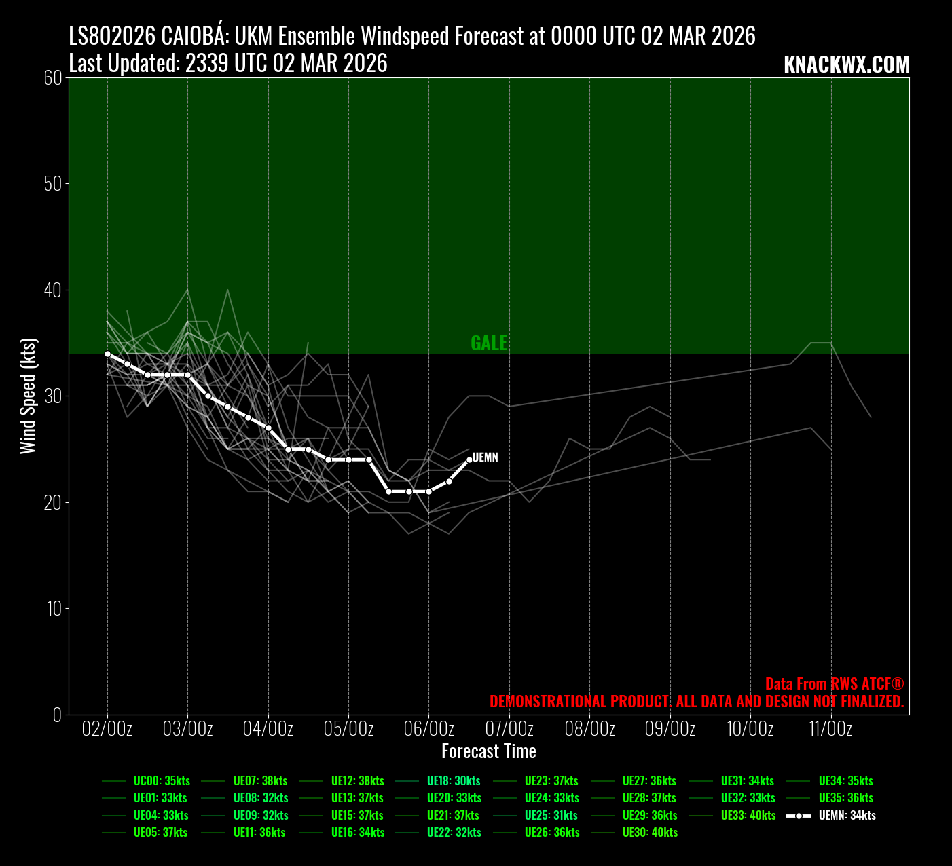
Task: Select the UE18: 30kts legend entry
Action: [454, 781]
